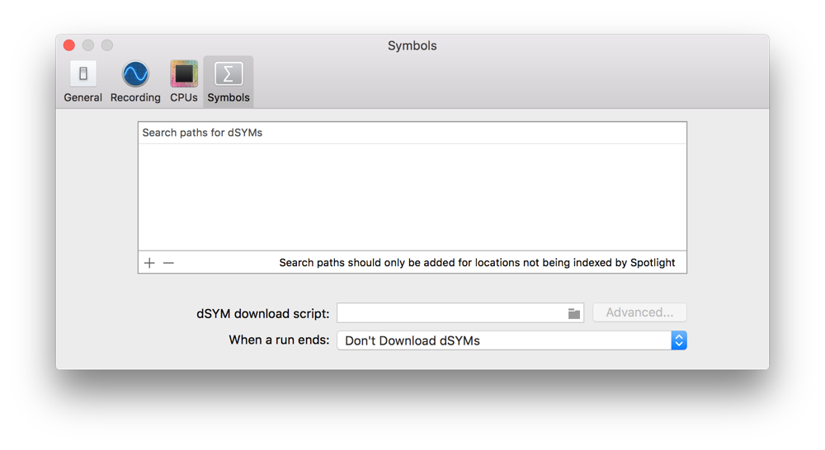Click the empty search paths list area
Screen dimensions: 825x450
click(412, 198)
